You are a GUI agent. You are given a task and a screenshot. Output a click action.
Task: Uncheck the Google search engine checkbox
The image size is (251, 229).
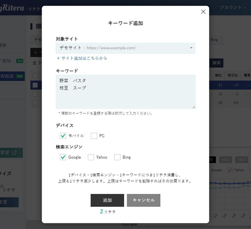tap(63, 157)
